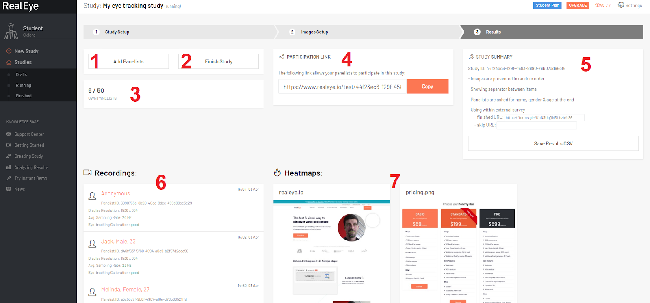Open Settings gear icon
Viewport: 650px width, 303px height.
[621, 5]
